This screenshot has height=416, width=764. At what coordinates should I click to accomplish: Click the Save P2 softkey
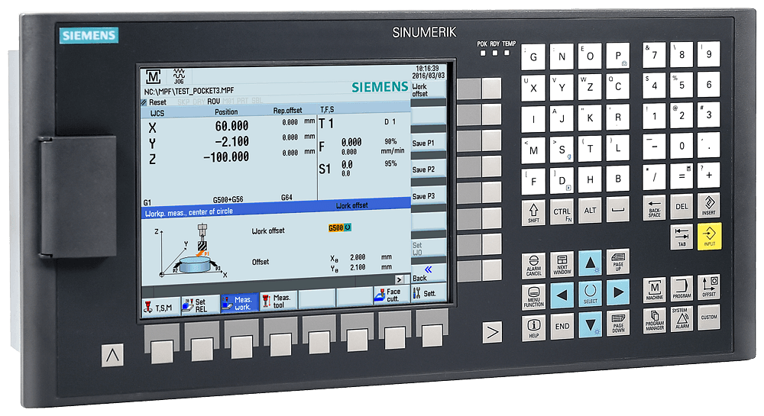428,169
